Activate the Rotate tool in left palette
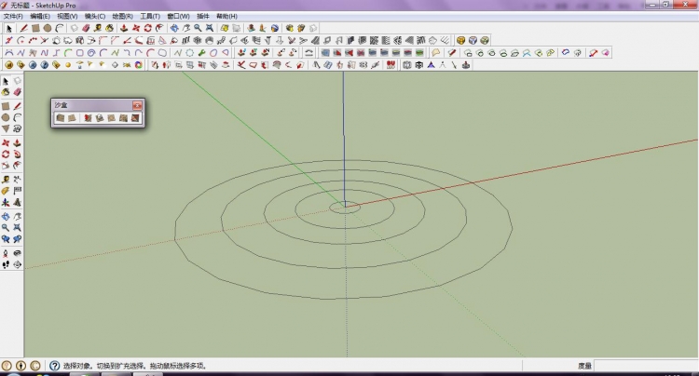This screenshot has width=699, height=376. (x=6, y=154)
